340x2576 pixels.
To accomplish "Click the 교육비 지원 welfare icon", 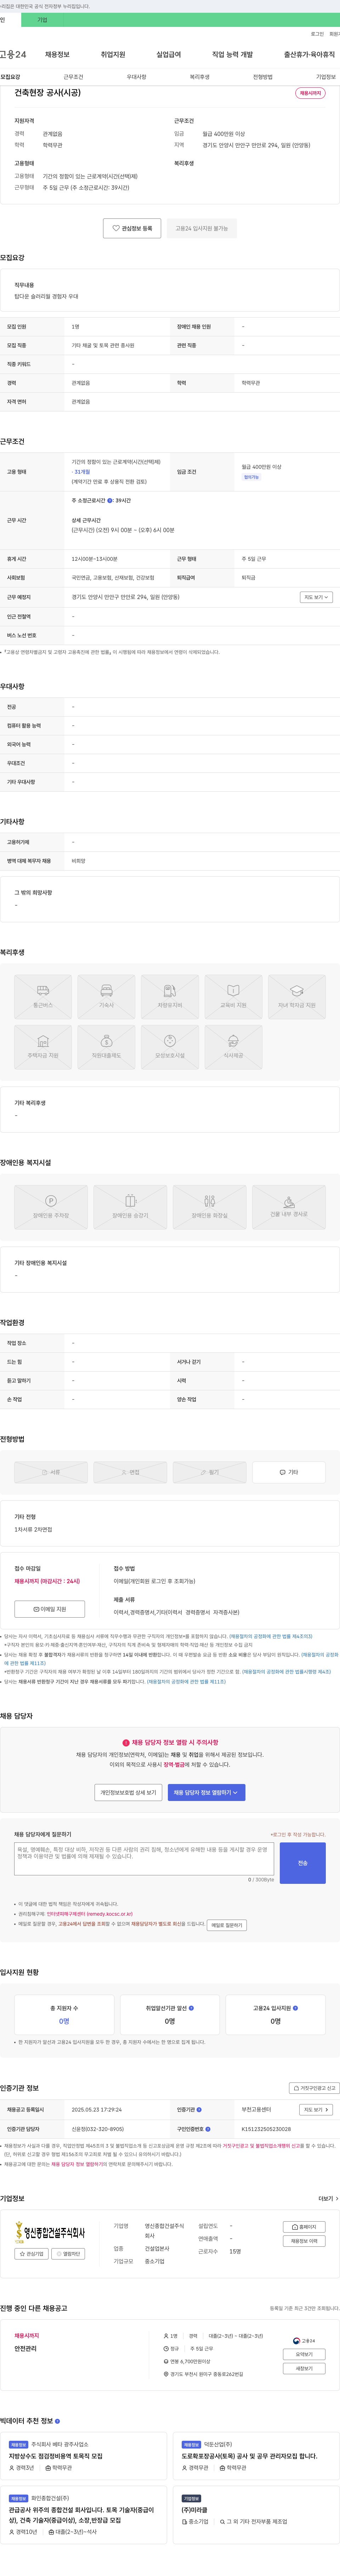I will [x=233, y=997].
